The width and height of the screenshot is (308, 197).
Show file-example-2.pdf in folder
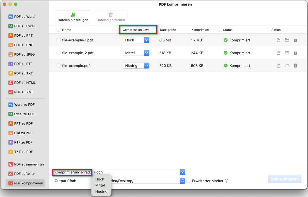[x=287, y=53]
